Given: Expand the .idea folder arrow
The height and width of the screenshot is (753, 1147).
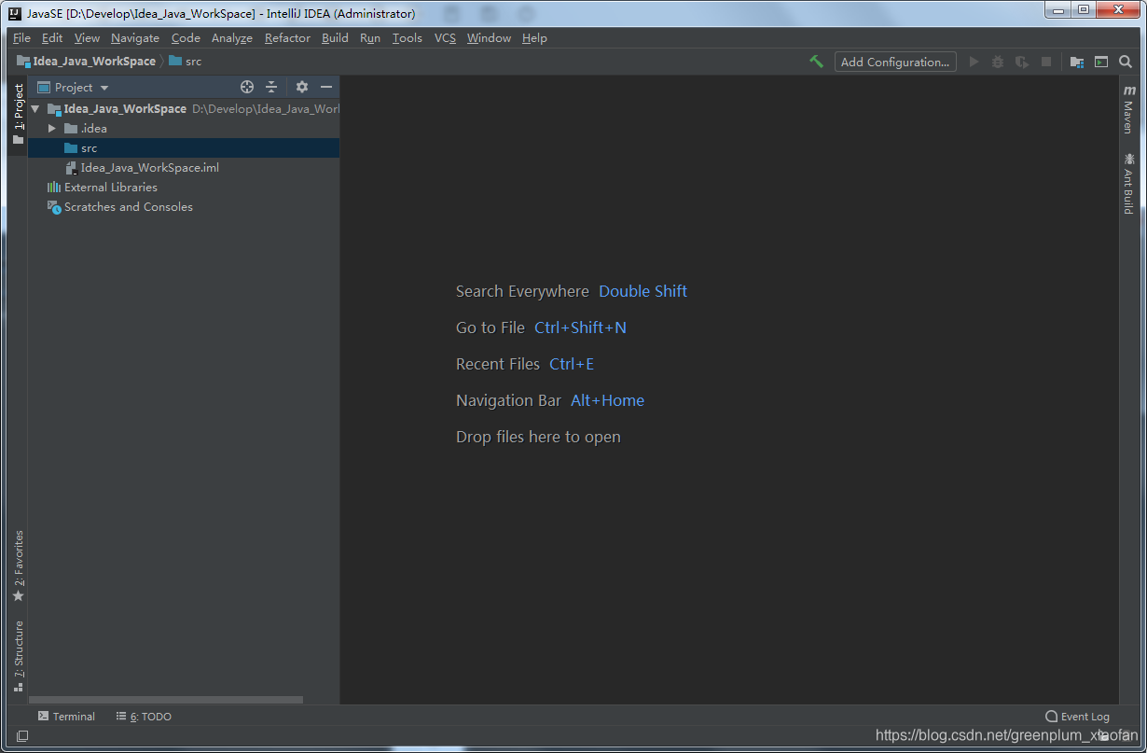Looking at the screenshot, I should coord(52,129).
